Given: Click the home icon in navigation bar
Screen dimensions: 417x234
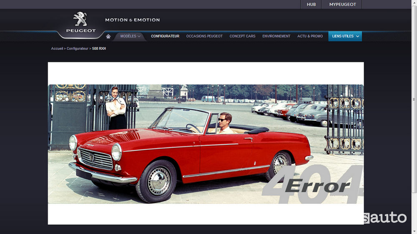Looking at the screenshot, I should click(x=108, y=36).
